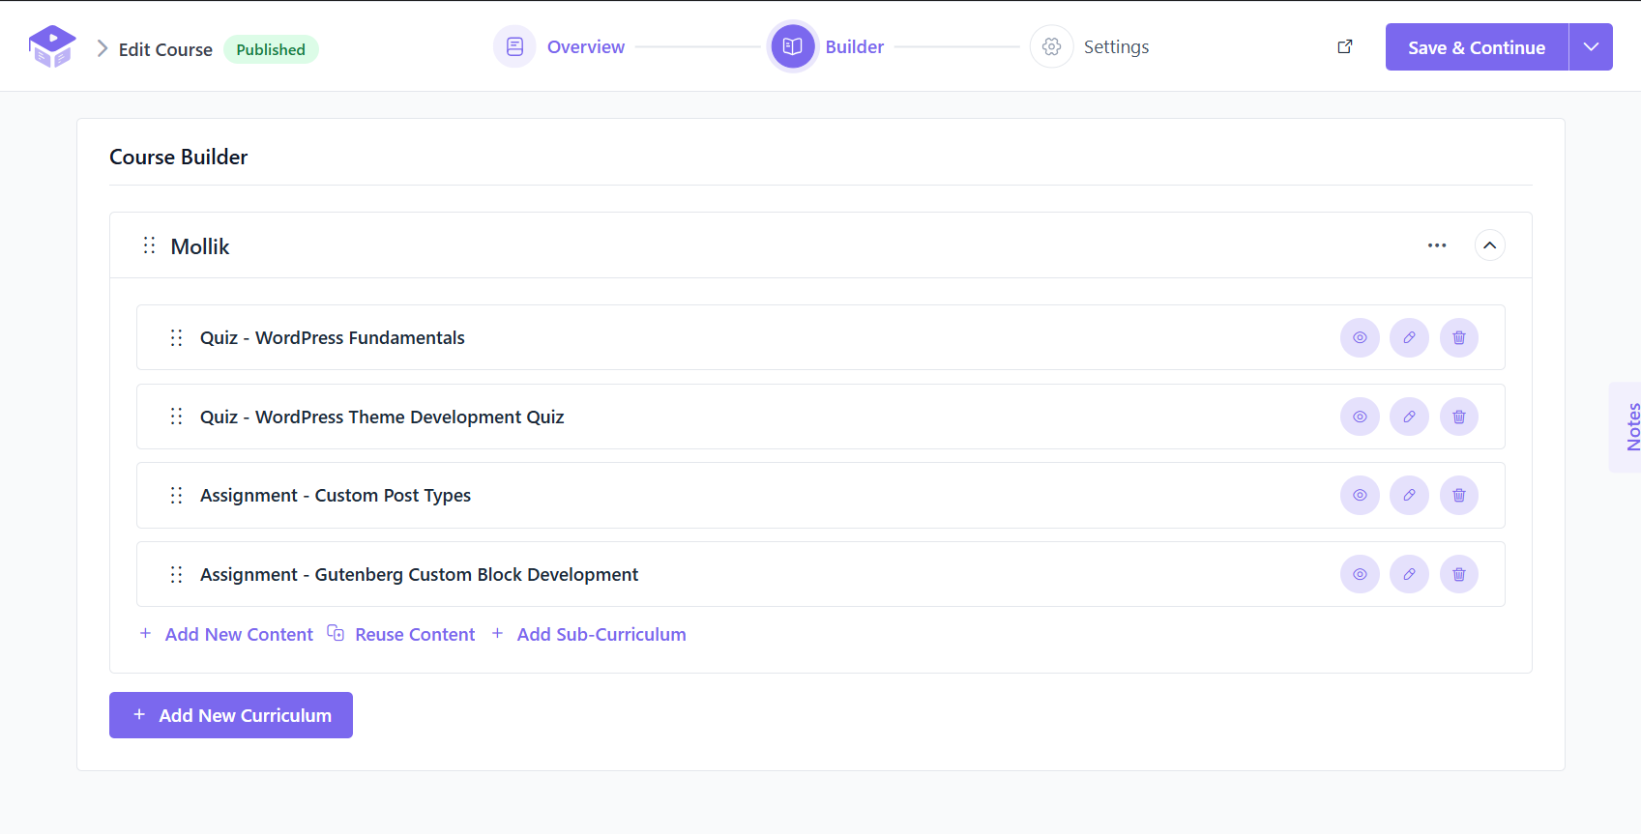The image size is (1641, 834).
Task: Click drag handle for Assignment - Custom Post Types
Action: pos(176,495)
